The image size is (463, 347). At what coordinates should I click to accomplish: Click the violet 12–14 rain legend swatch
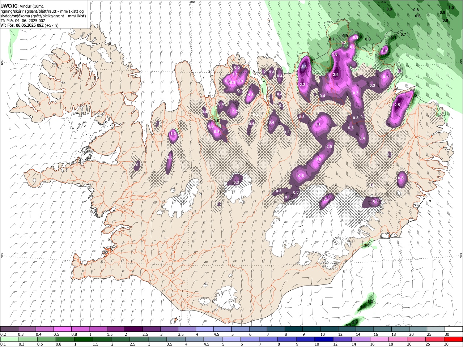[342, 339]
